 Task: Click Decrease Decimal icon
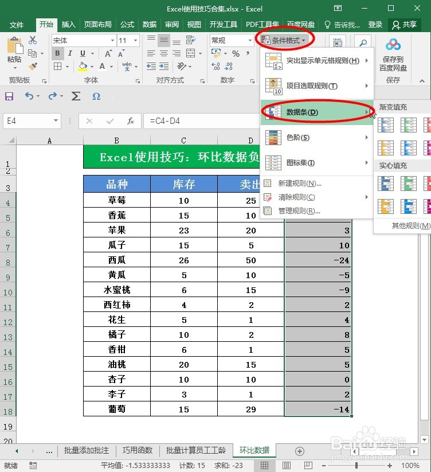click(x=229, y=66)
